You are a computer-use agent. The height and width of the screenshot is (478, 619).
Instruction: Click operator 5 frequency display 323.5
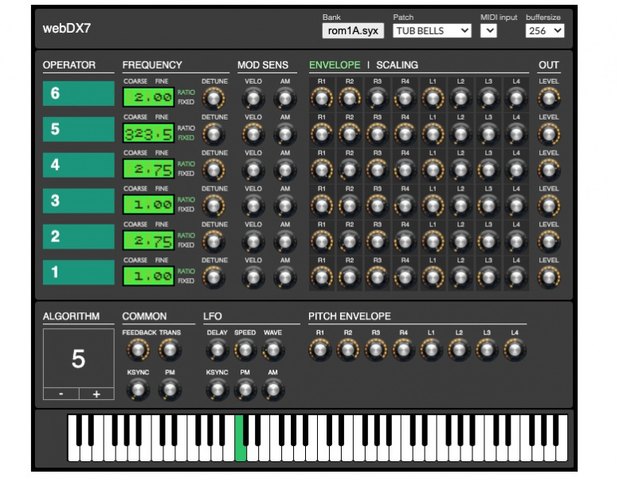coord(148,133)
